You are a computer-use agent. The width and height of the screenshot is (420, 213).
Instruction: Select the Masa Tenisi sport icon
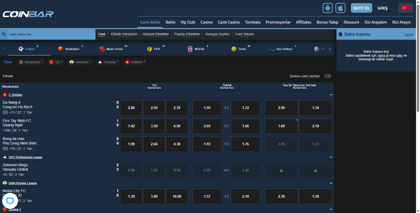coord(102,49)
